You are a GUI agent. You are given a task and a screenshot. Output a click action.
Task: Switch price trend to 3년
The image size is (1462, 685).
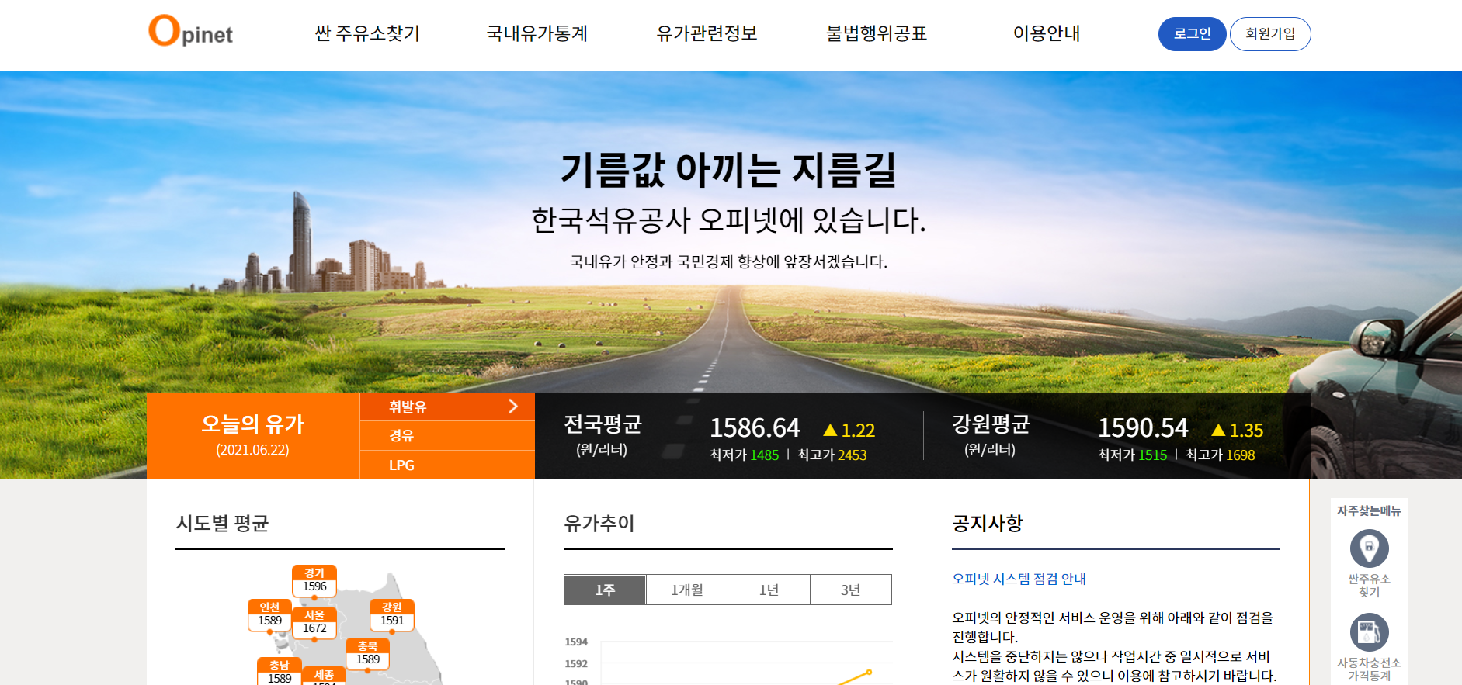coord(851,590)
